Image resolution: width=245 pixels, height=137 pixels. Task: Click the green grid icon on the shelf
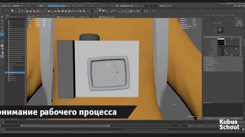click(131, 11)
